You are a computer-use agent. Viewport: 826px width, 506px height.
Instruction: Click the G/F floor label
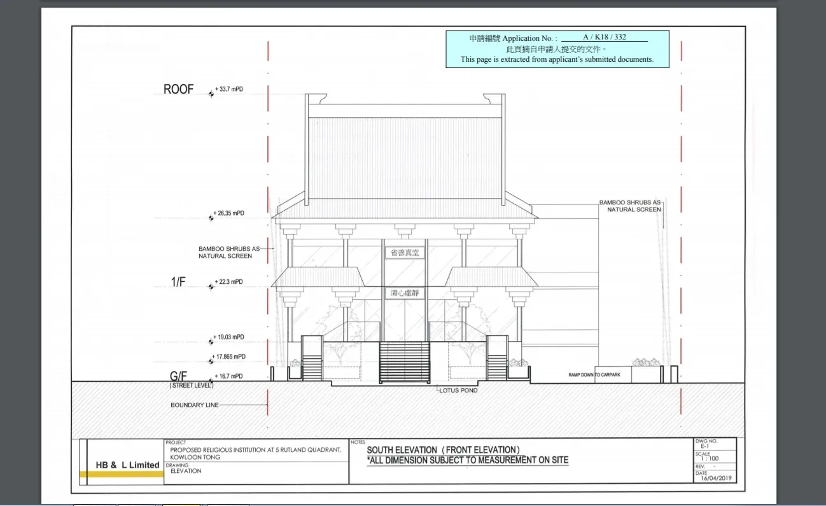[179, 376]
